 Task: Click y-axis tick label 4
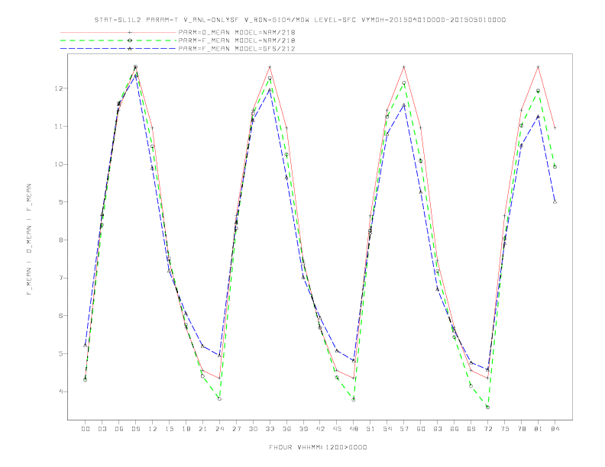pyautogui.click(x=60, y=391)
